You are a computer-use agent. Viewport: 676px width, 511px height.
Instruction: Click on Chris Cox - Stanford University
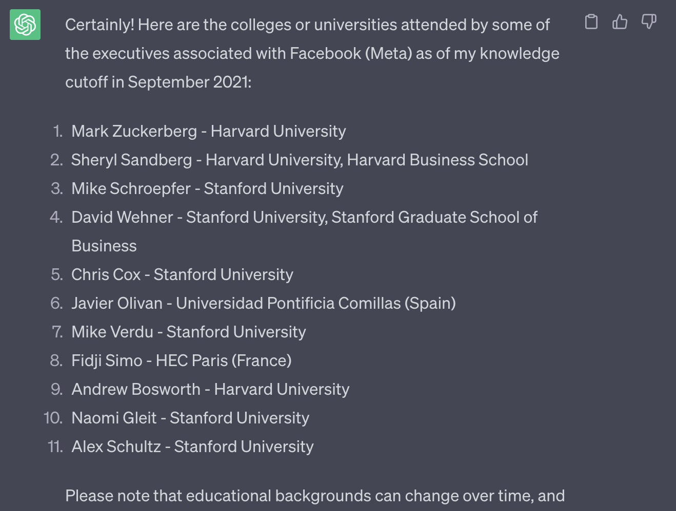pyautogui.click(x=183, y=274)
